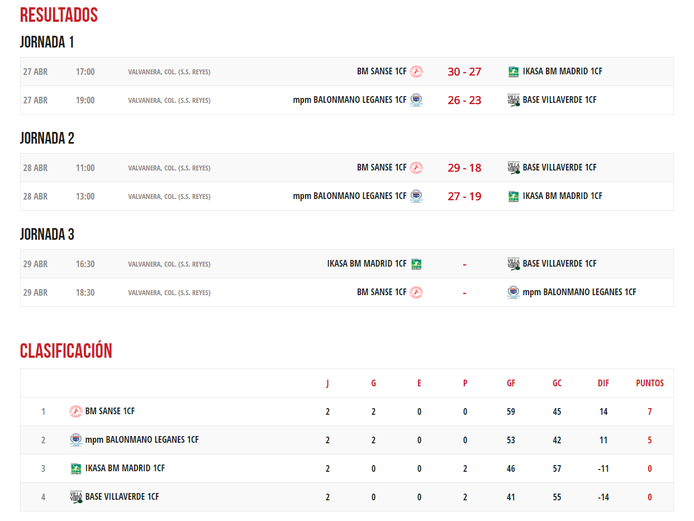Screen dimensions: 694x521
Task: Click IKASA BM Madrid logo in Jornada 1
Action: point(514,72)
